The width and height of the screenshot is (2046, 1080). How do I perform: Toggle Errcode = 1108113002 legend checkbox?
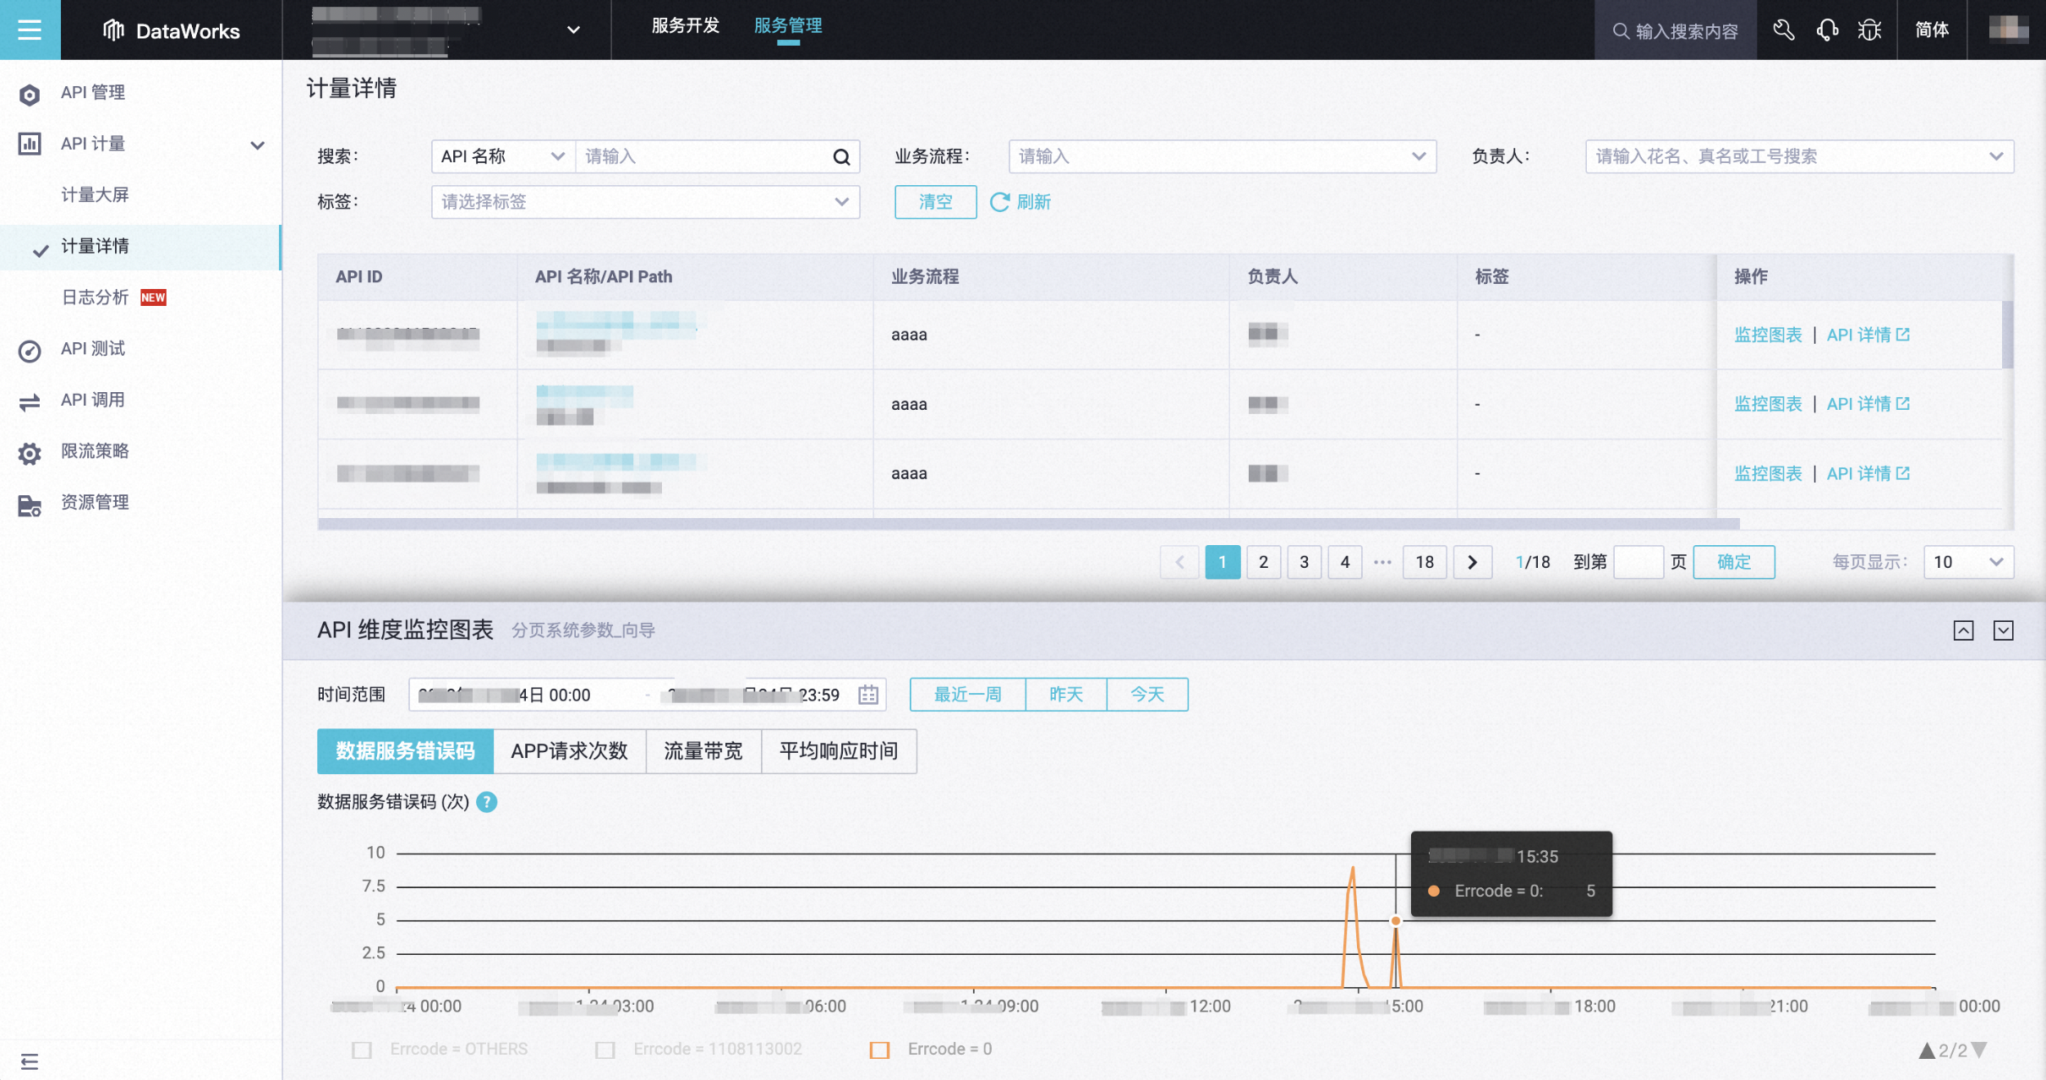(x=605, y=1050)
